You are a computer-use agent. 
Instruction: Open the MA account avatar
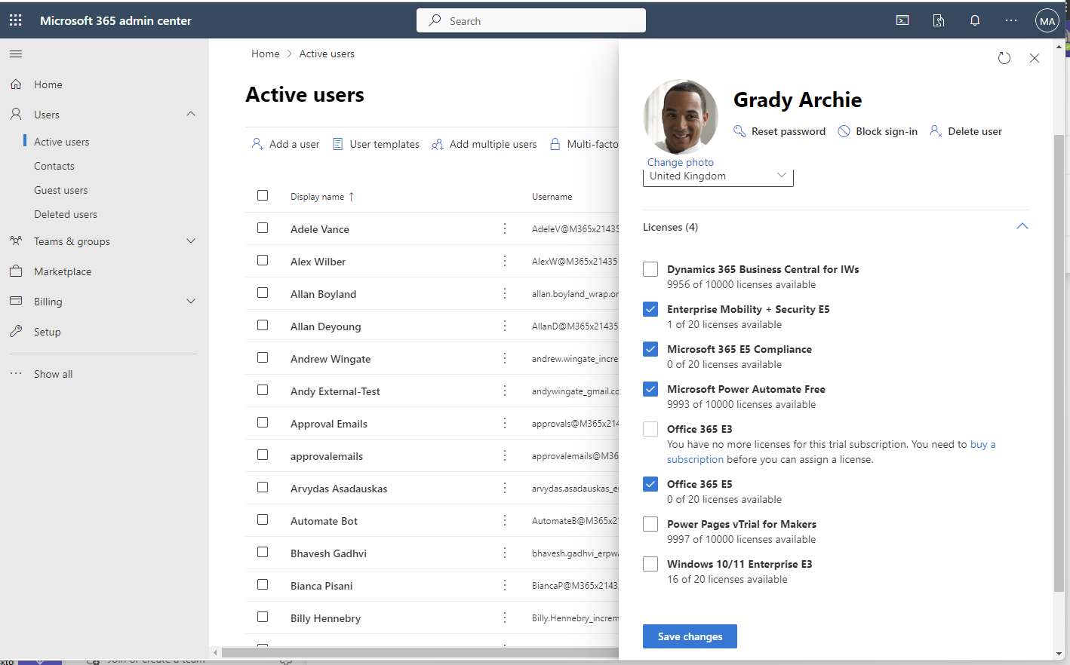click(x=1047, y=21)
